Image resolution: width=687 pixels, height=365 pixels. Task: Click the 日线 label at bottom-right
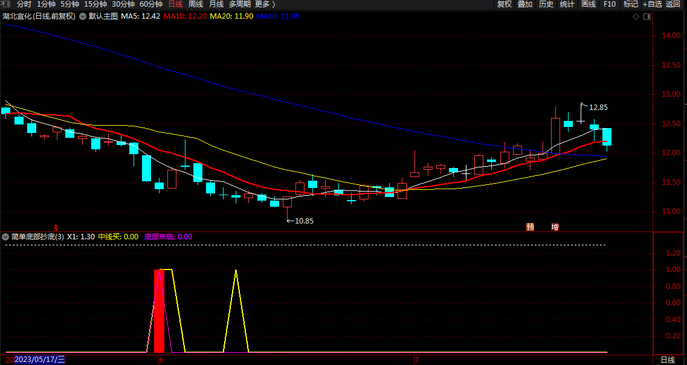pyautogui.click(x=667, y=360)
